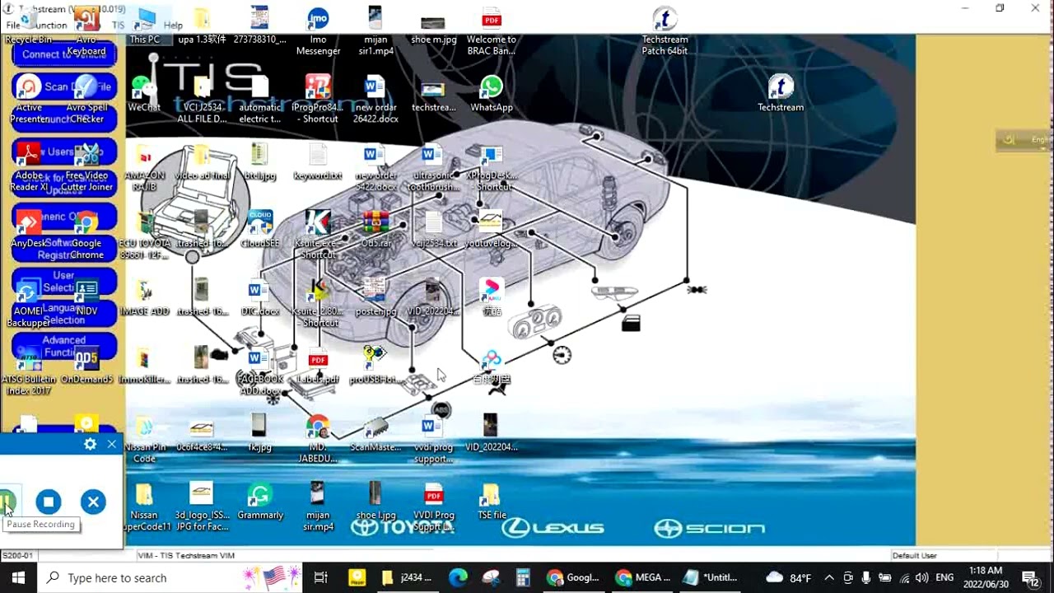Switch to j2434 folder taskbar window
1054x593 pixels.
pyautogui.click(x=407, y=577)
